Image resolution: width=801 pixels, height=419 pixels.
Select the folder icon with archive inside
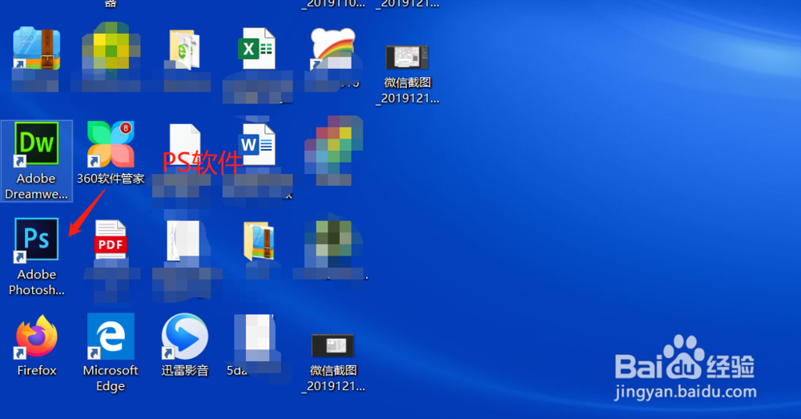(x=259, y=241)
